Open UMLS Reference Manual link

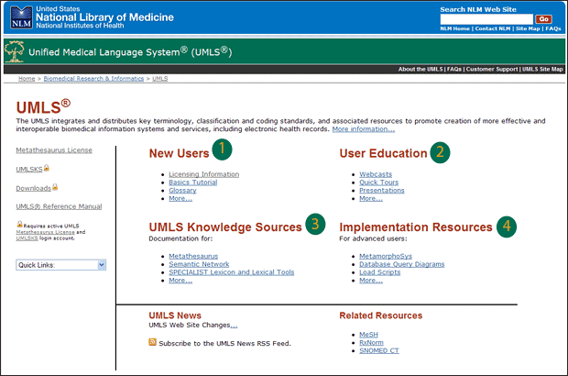tap(59, 206)
